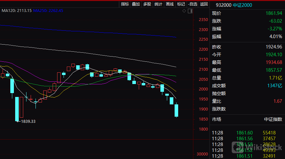Click the 统计 statistics button
The image size is (285, 159).
coord(158,4)
